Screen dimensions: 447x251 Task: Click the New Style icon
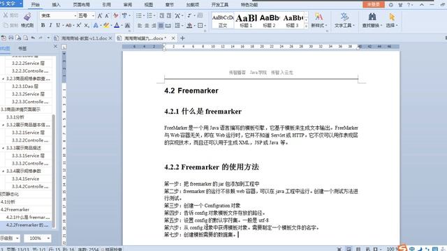[318, 17]
